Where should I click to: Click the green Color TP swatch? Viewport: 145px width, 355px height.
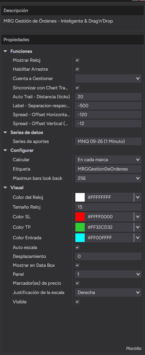(80, 227)
